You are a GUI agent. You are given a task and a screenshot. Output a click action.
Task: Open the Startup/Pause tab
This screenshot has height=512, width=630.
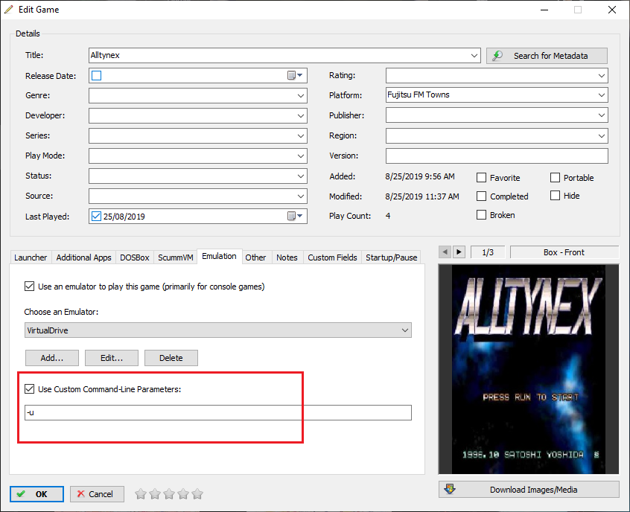coord(392,257)
